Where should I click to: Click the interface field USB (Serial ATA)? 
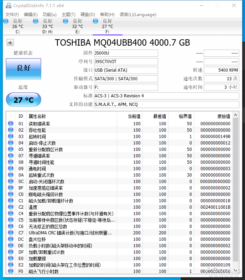point(126,70)
